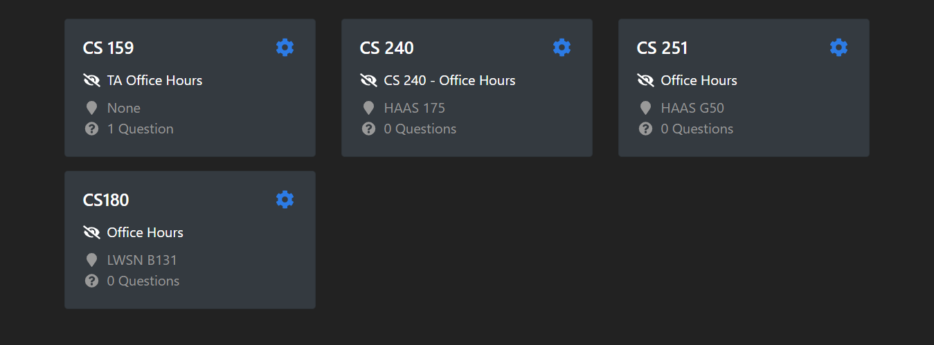Click the location pin beside HAAS 175
Viewport: 934px width, 345px height.
tap(368, 109)
